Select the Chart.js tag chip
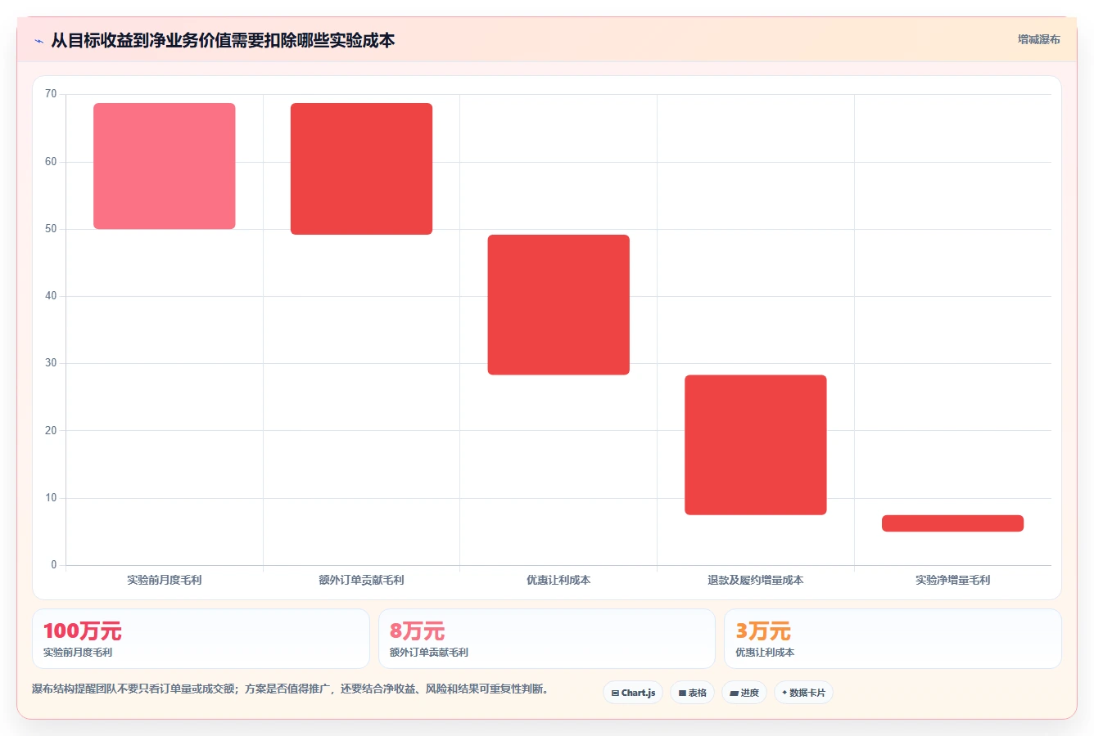The height and width of the screenshot is (736, 1094). (x=633, y=693)
